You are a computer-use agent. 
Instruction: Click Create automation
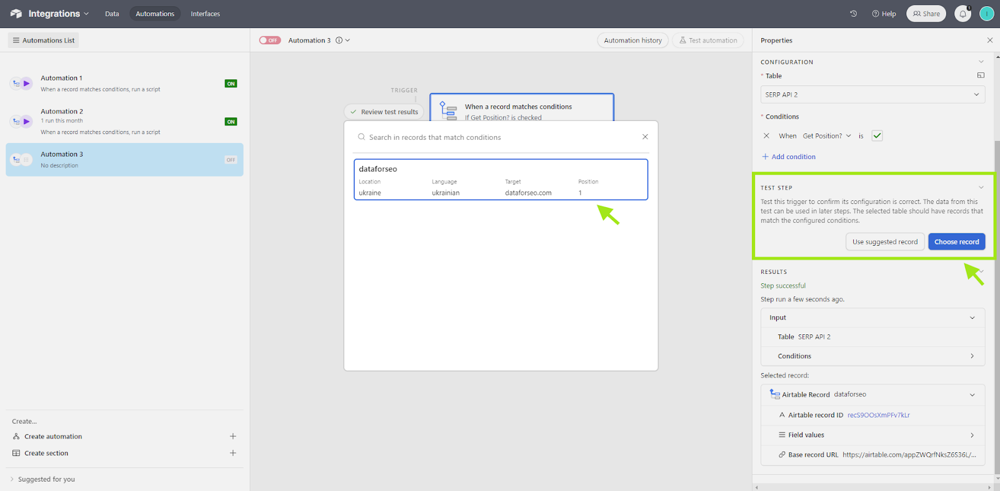53,436
